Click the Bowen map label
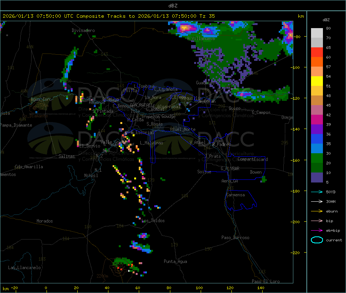Image resolution: width=346 pixels, height=293 pixels. 256,172
